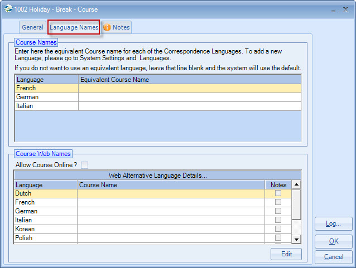Viewport: 356px width, 268px height.
Task: Click the Course Name cell for Korean
Action: (x=171, y=229)
